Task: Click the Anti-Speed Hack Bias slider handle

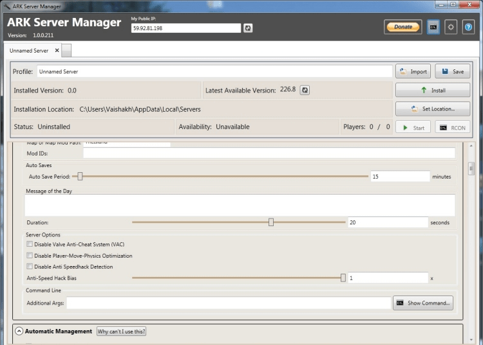Action: [x=343, y=278]
